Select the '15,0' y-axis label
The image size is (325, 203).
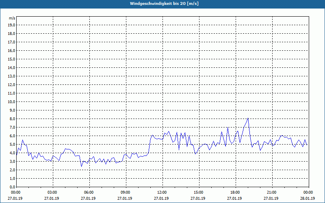(x=11, y=59)
